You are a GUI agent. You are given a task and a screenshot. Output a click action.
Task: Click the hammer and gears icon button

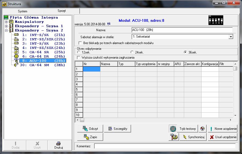coord(174,137)
